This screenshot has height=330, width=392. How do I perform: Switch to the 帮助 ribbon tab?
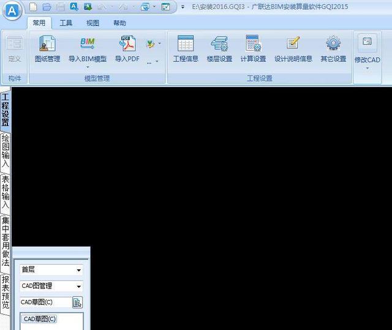coord(119,23)
